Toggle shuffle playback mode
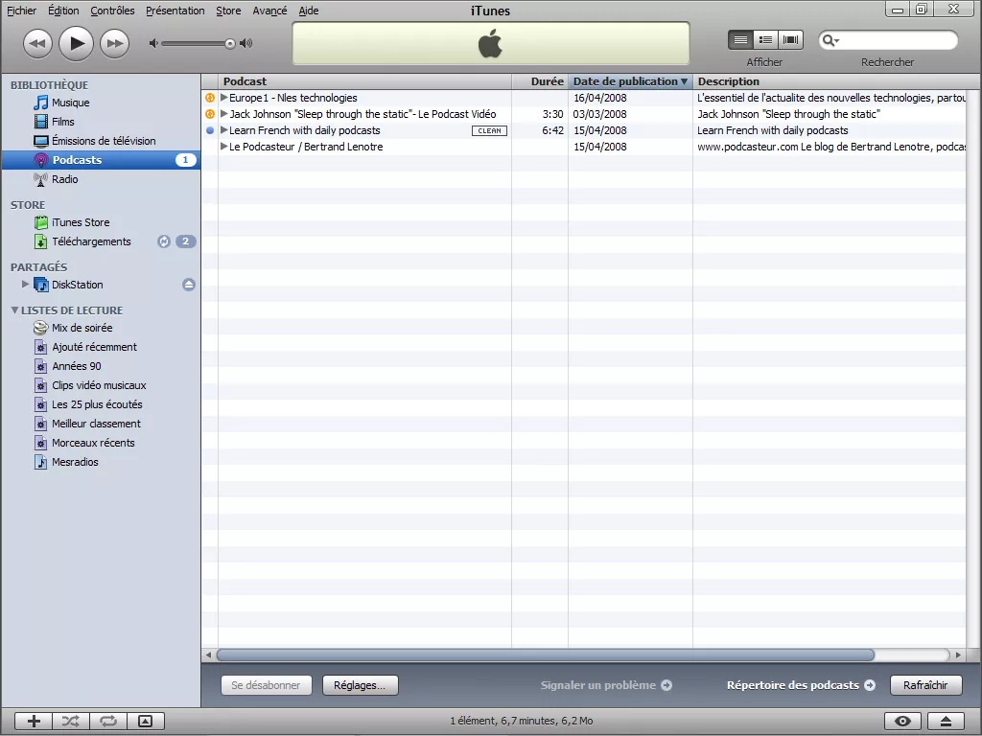 pyautogui.click(x=71, y=721)
